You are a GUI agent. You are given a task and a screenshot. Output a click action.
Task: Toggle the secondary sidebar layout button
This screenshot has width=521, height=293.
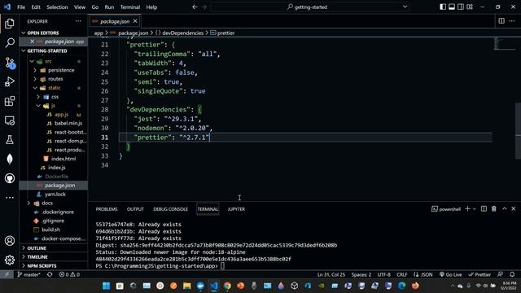pyautogui.click(x=461, y=7)
